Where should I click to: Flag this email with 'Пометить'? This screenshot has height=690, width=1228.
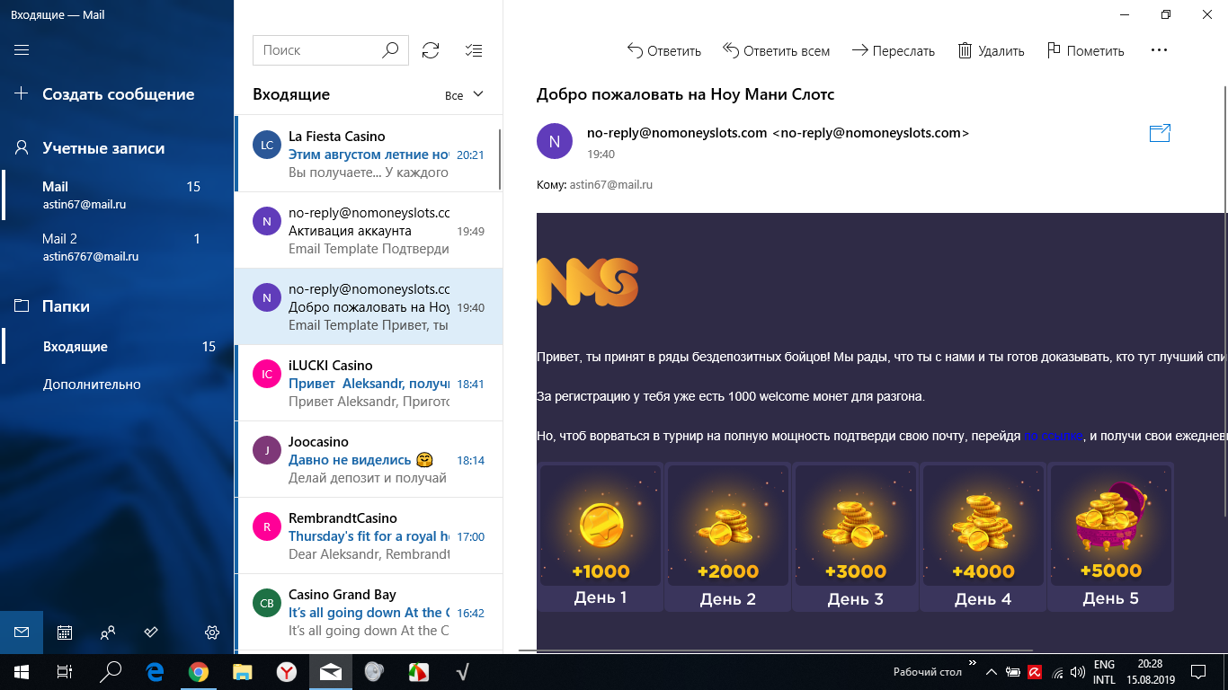(x=1085, y=50)
